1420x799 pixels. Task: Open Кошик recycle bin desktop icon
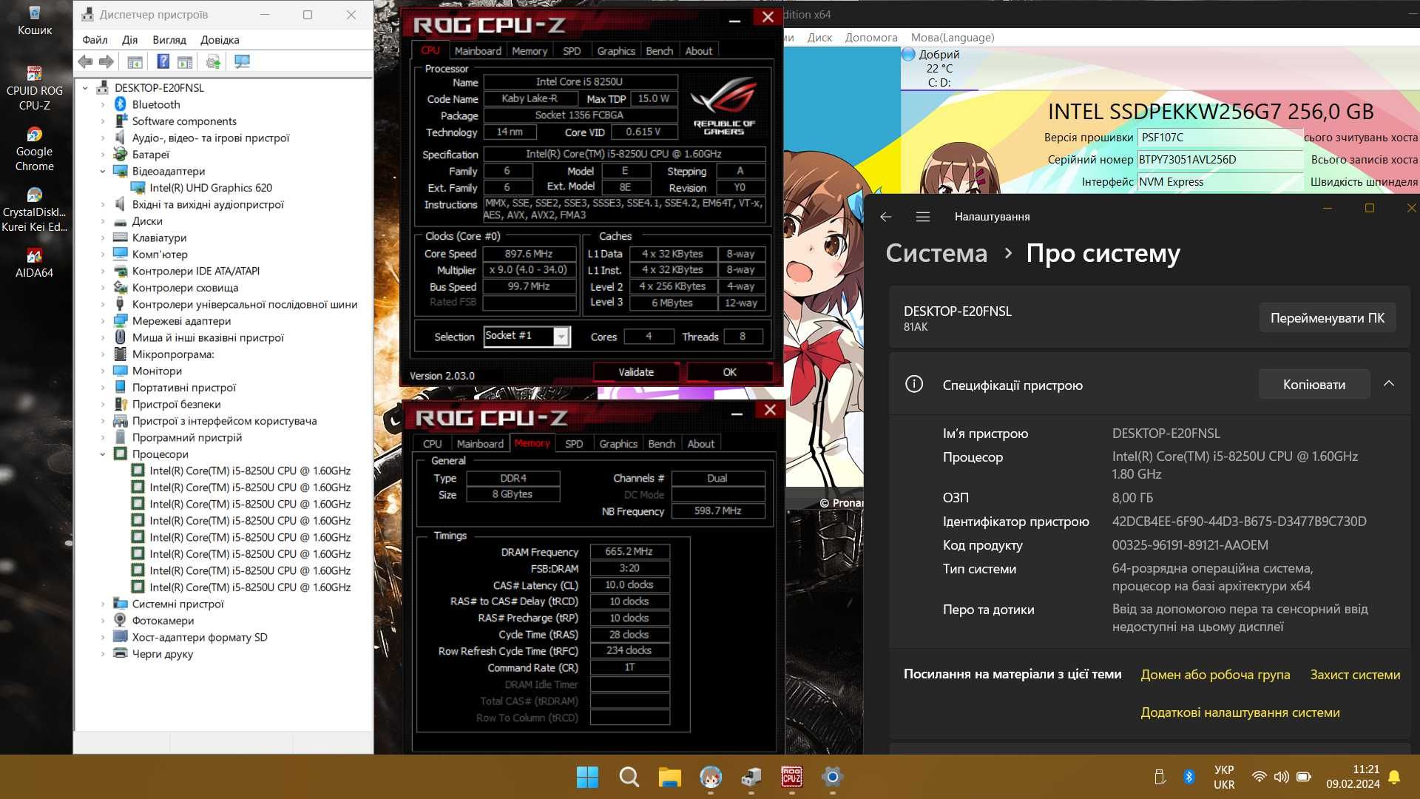pos(35,21)
